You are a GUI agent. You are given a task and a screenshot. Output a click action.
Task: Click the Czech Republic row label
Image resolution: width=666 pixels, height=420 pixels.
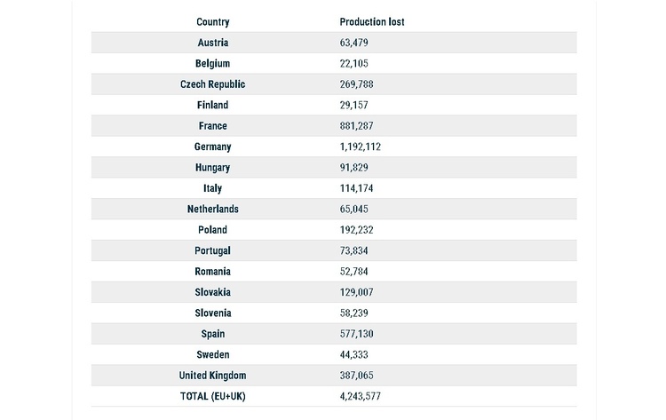(x=213, y=84)
